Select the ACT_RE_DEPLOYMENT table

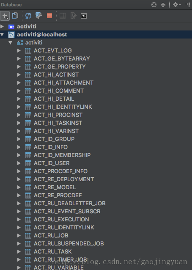tap(64, 179)
